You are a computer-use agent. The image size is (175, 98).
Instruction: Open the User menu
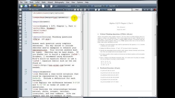pyautogui.click(x=68, y=2)
